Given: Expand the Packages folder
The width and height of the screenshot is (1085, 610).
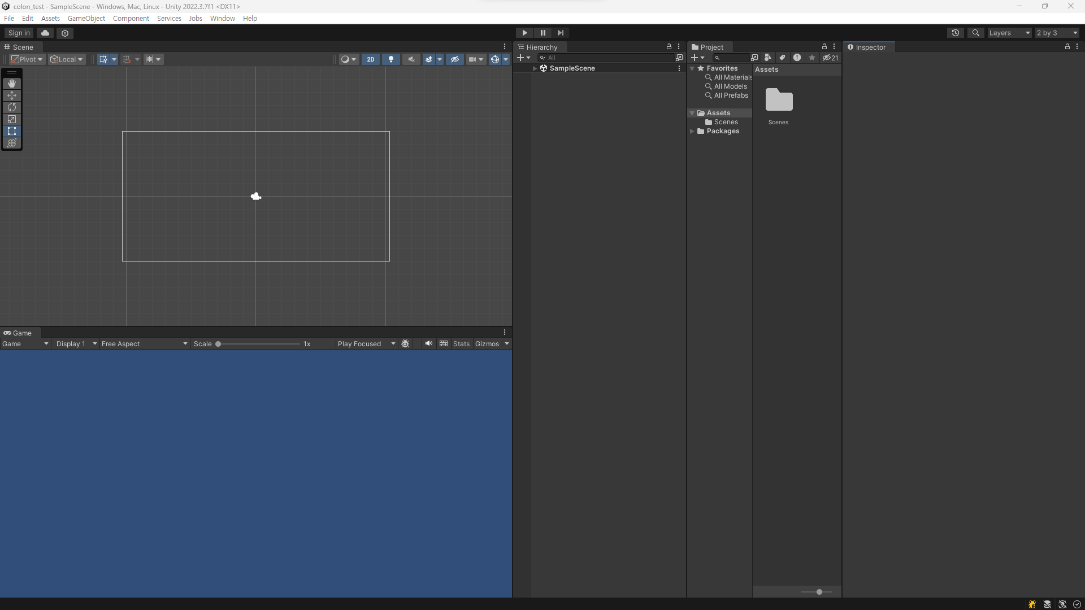Looking at the screenshot, I should pyautogui.click(x=692, y=131).
